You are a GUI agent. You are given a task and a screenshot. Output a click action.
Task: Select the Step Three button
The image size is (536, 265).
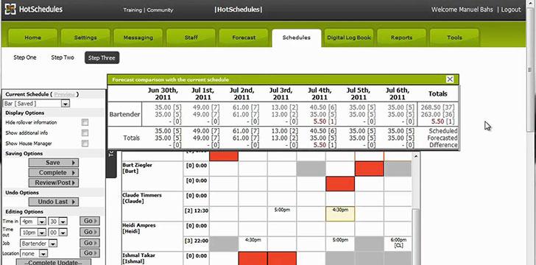click(102, 58)
